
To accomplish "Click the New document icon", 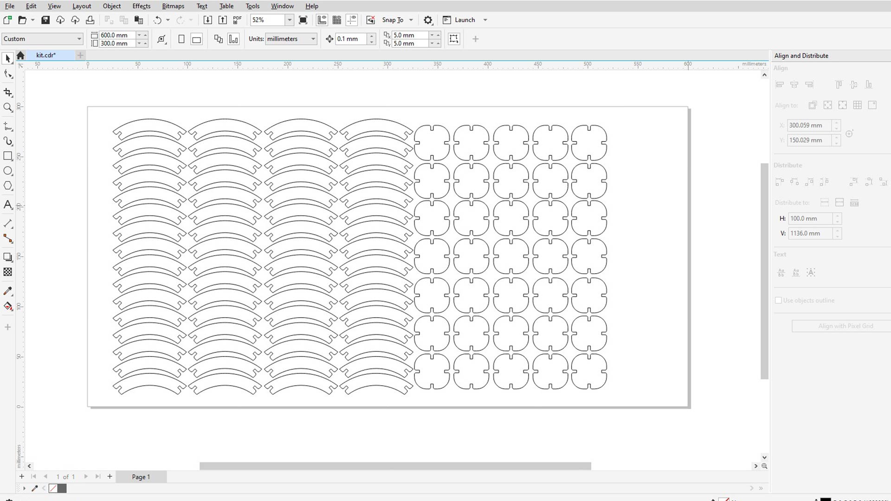I will [x=7, y=20].
